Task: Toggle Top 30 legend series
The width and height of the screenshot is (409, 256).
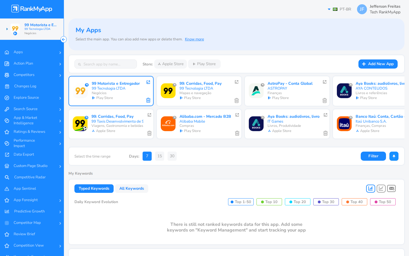Action: 326,202
